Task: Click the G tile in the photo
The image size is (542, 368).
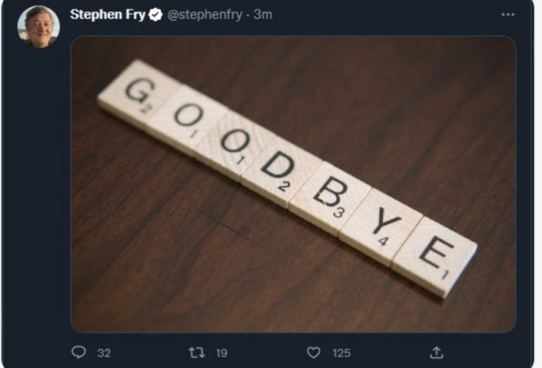Action: (x=138, y=92)
